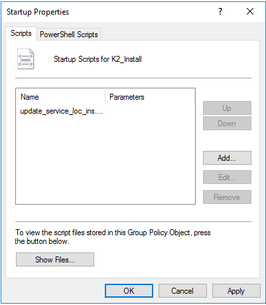Click the Parameters column header
Screen dimensions: 266x305
(150, 97)
